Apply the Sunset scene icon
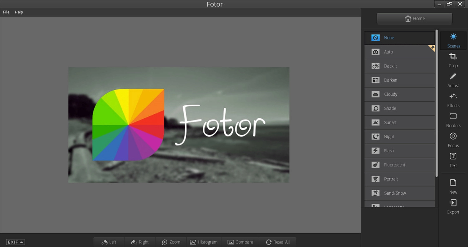 click(375, 122)
